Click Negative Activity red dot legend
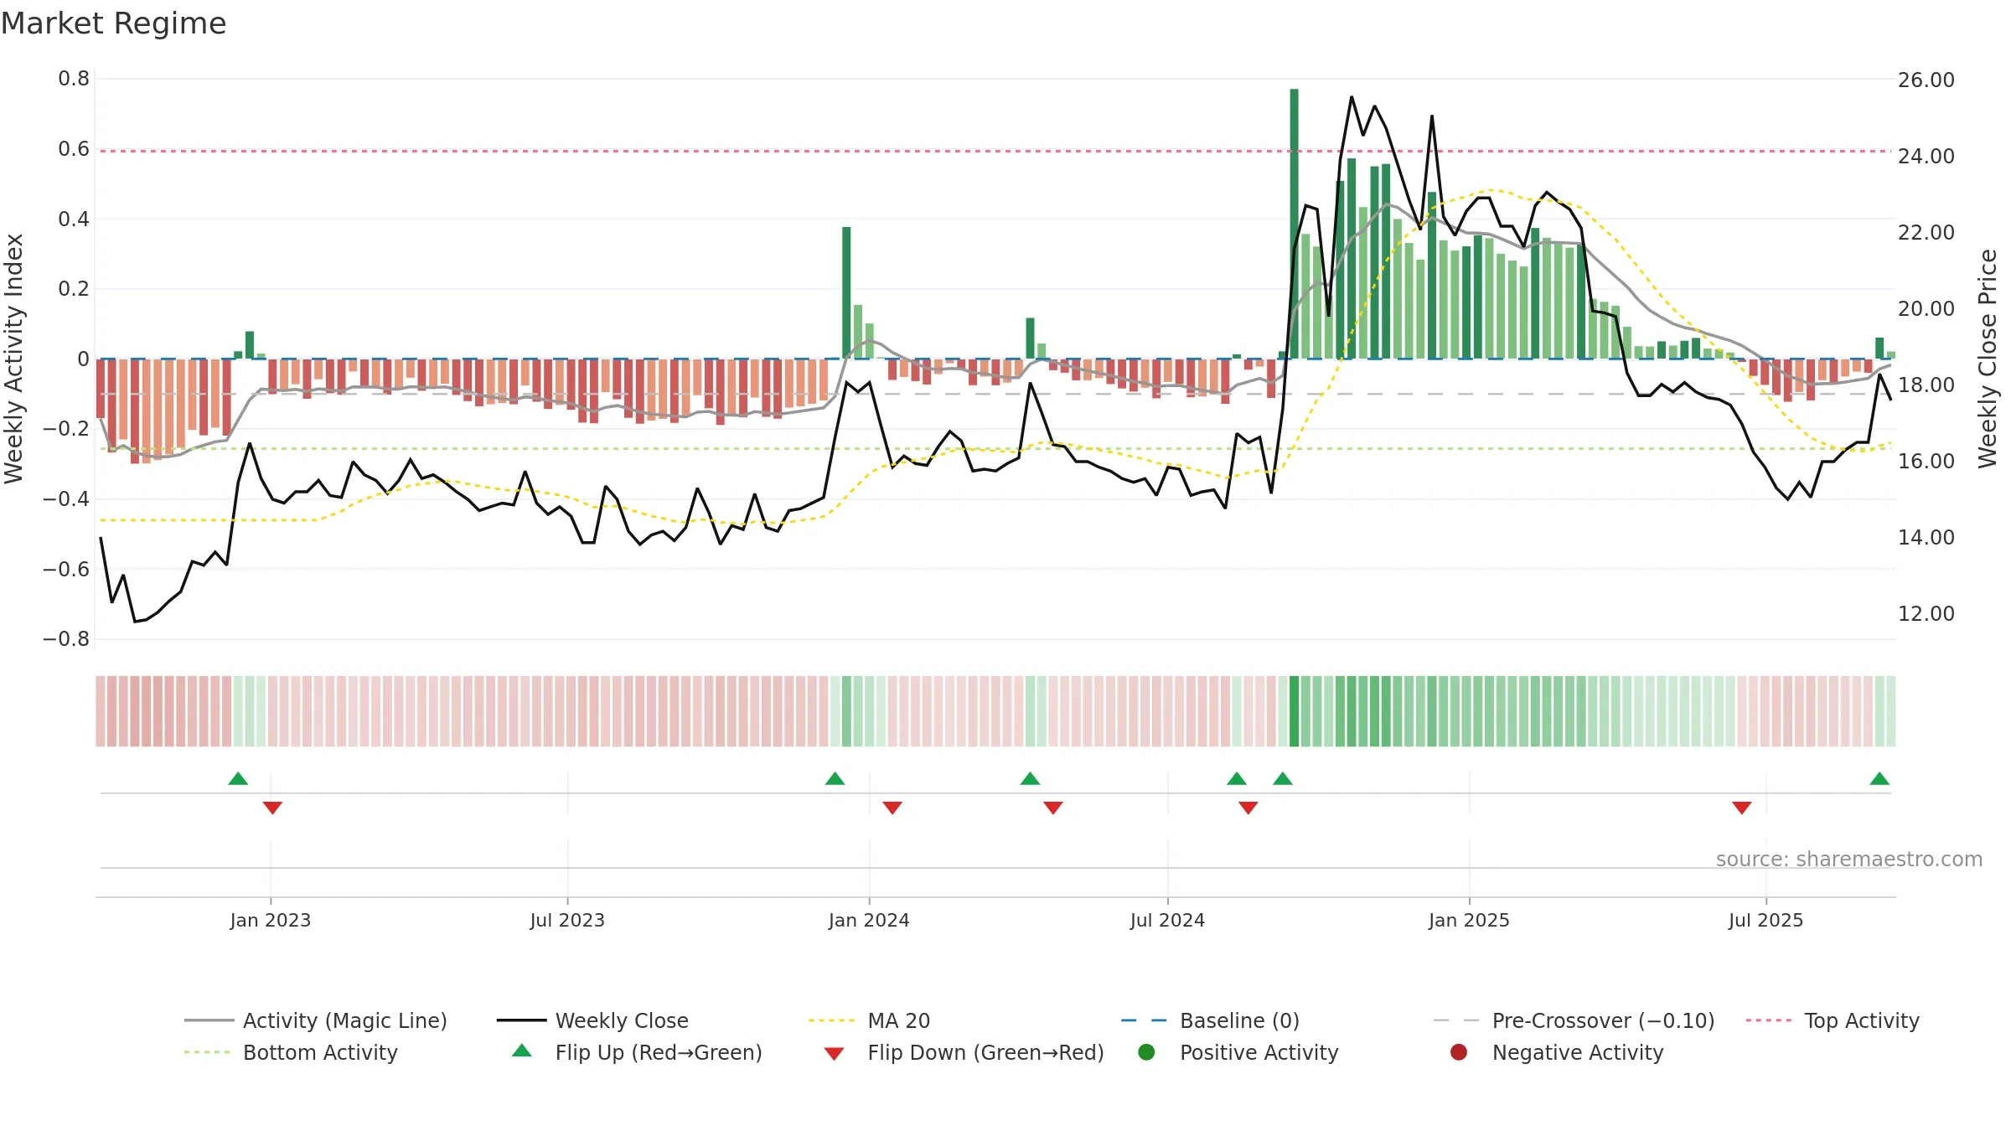The image size is (2011, 1131). (1459, 1052)
